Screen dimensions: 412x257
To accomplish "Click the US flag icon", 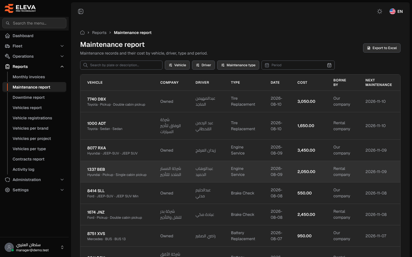I will coord(393,11).
